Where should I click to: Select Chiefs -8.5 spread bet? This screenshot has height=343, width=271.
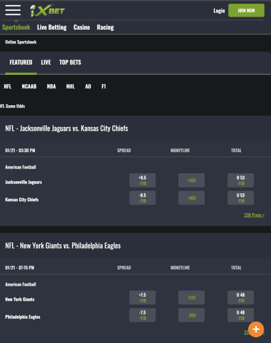click(x=142, y=198)
